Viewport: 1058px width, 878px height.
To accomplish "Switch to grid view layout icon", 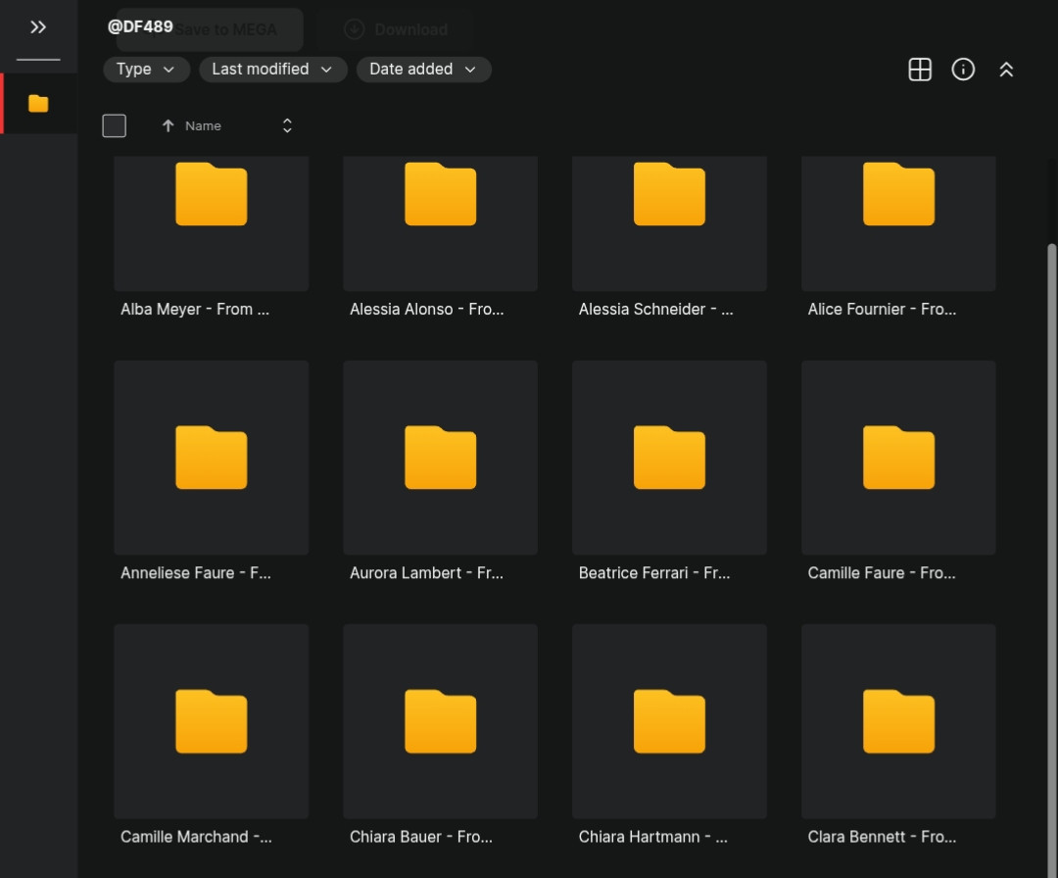I will click(920, 70).
